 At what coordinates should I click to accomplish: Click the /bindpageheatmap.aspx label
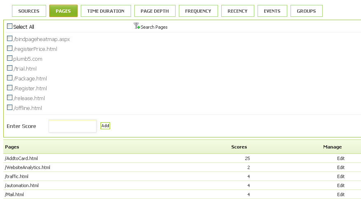(x=42, y=39)
